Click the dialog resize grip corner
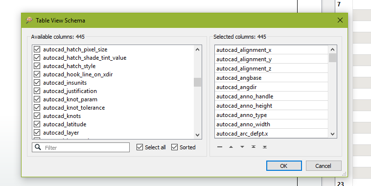 click(x=344, y=174)
